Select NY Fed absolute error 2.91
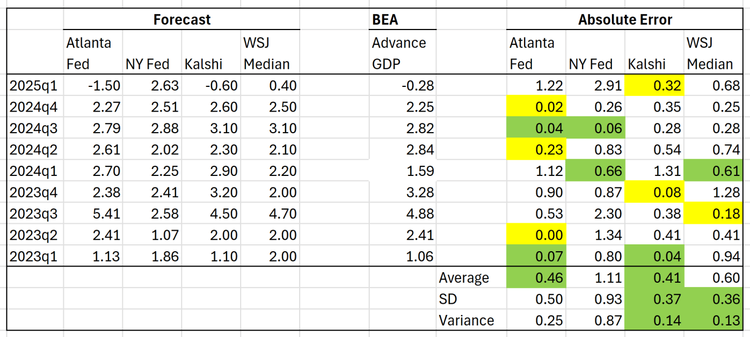750x337 pixels. click(595, 85)
